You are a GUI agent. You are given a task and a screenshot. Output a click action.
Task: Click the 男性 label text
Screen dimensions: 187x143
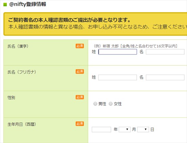click(102, 104)
